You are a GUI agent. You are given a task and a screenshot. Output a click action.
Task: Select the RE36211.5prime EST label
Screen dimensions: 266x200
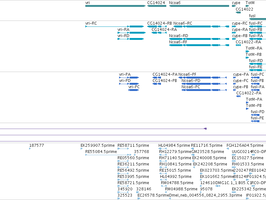pos(133,164)
